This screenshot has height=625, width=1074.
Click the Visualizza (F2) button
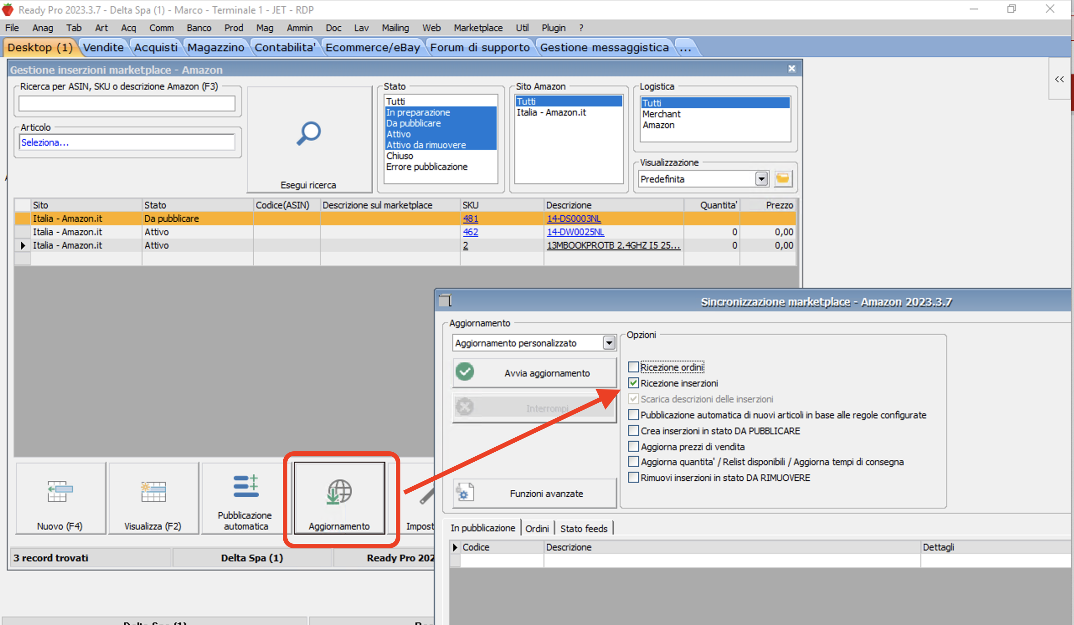point(153,498)
